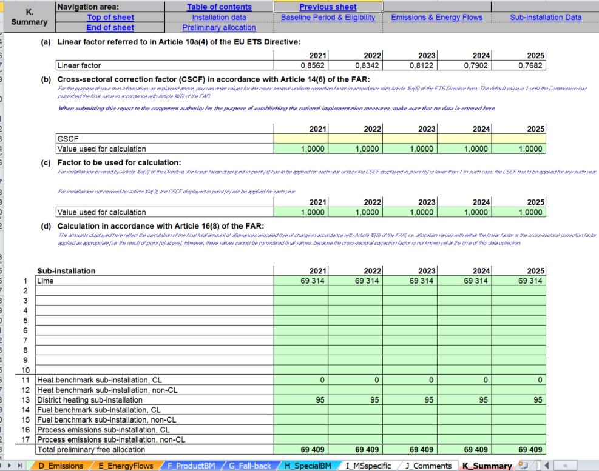Go to the Previous sheet link

coord(328,7)
